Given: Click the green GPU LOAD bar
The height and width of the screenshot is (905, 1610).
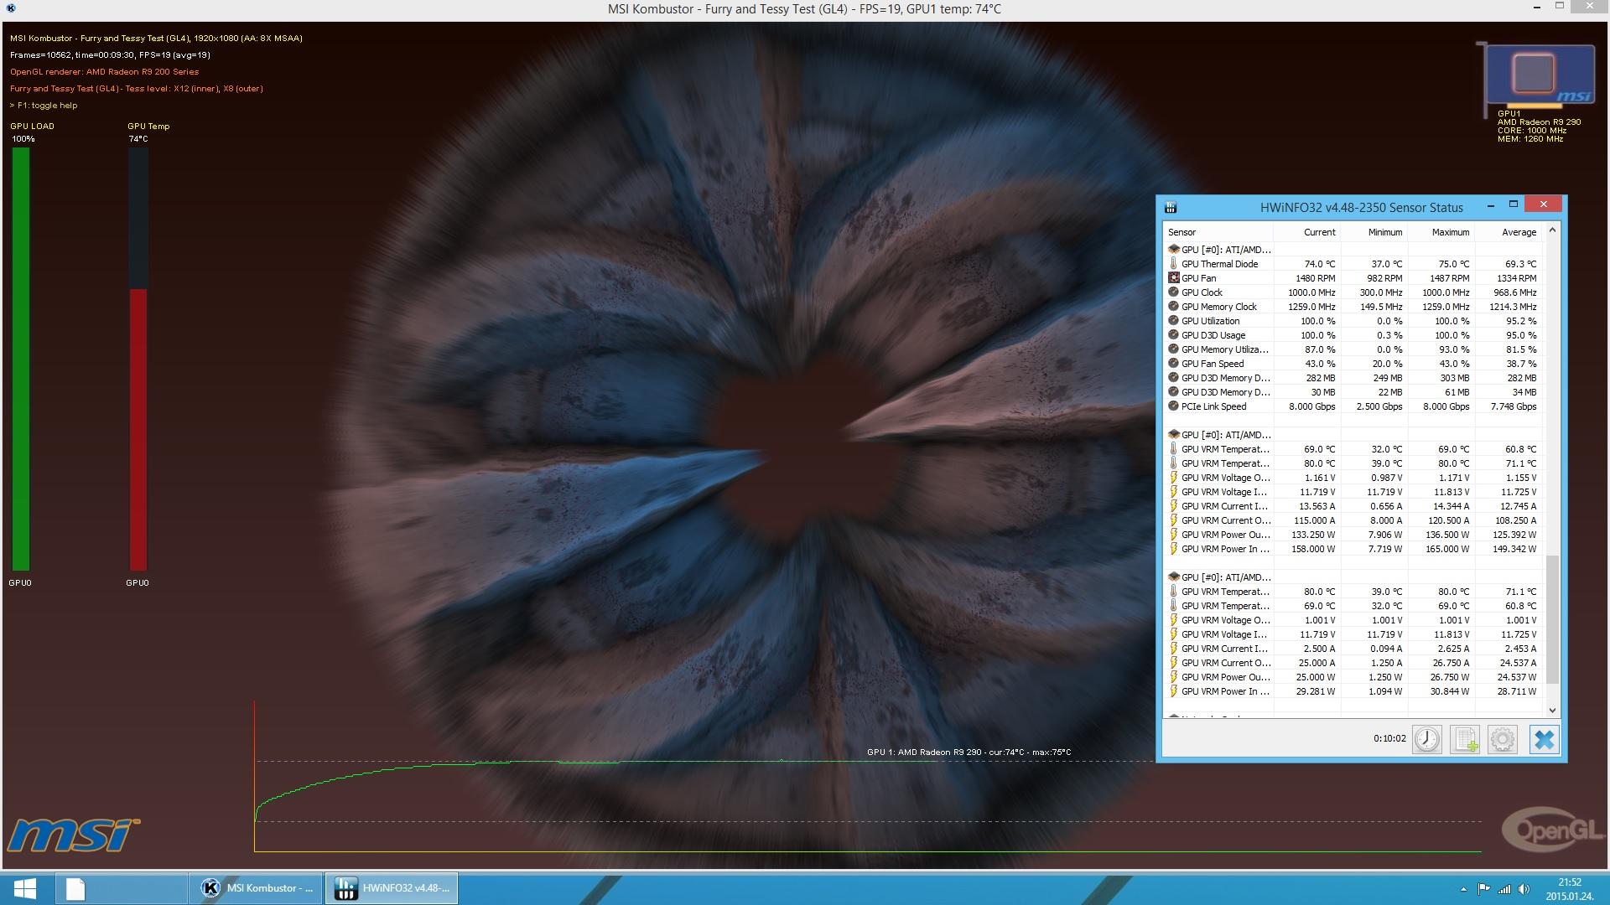Looking at the screenshot, I should click(x=21, y=359).
